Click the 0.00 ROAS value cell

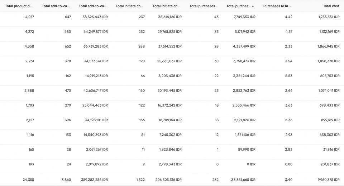point(288,164)
